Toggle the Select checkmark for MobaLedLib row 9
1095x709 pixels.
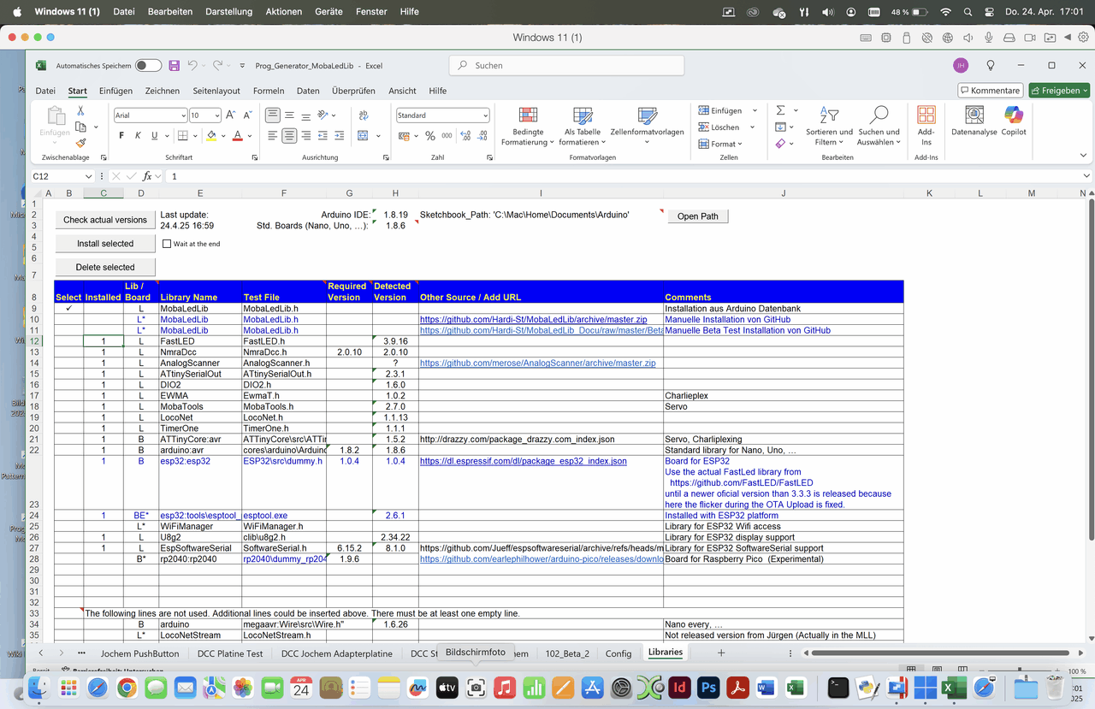(68, 308)
